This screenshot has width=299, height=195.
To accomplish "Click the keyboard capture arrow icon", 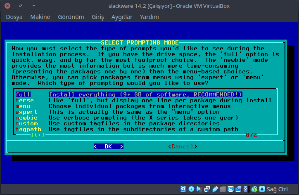I will [x=262, y=189].
